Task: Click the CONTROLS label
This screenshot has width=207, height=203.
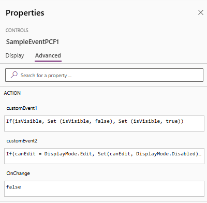Action: [17, 31]
